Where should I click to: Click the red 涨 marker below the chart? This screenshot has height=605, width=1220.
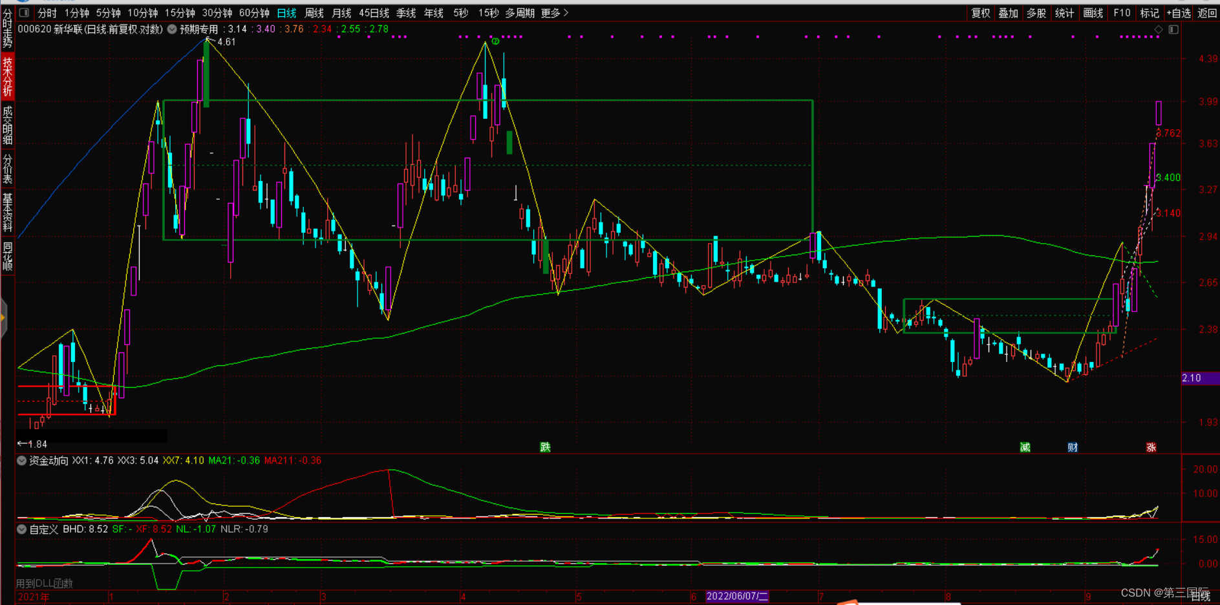(1151, 447)
